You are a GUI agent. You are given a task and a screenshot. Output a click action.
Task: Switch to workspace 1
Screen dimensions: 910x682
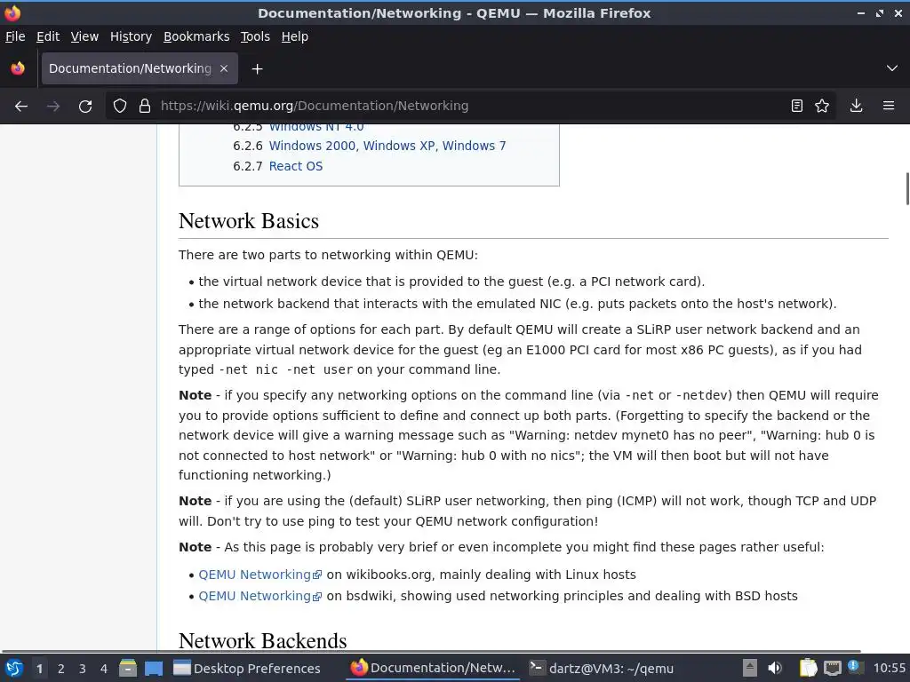(x=39, y=669)
